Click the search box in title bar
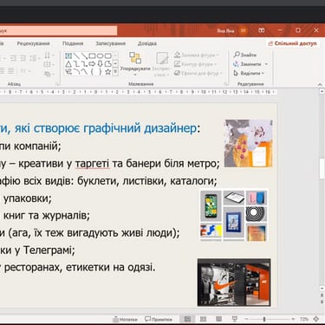 click(58, 30)
